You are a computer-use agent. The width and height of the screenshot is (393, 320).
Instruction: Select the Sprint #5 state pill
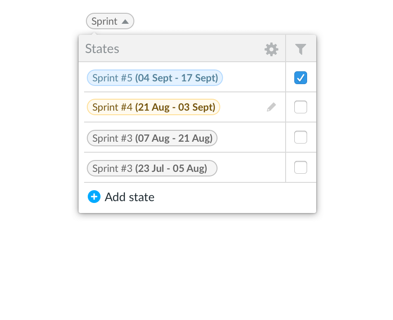(x=154, y=78)
